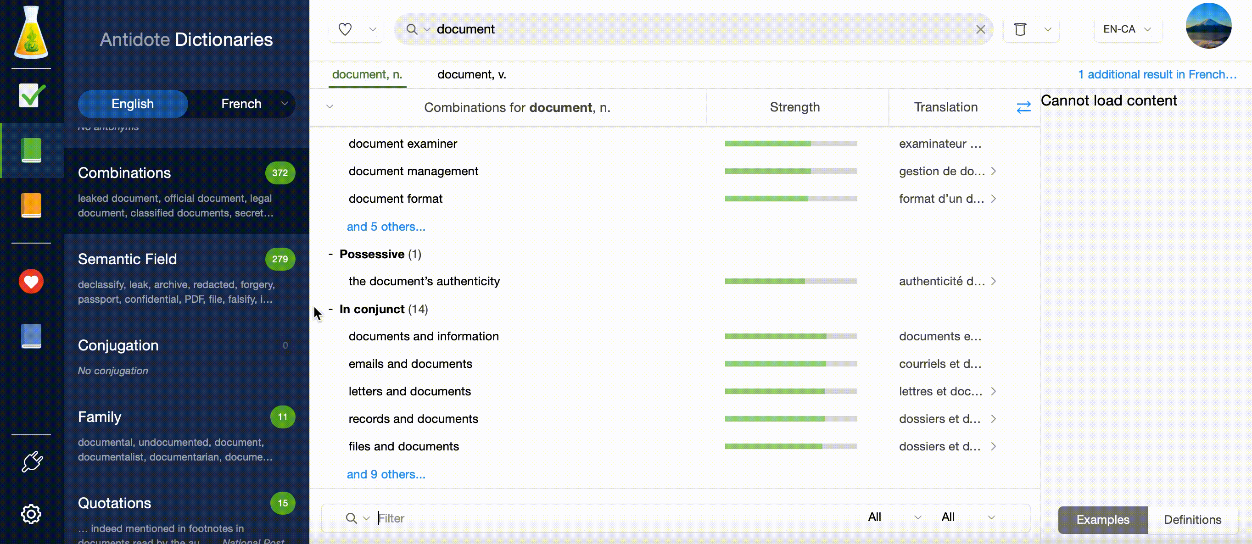The height and width of the screenshot is (544, 1252).
Task: Add document to favourites heart button
Action: tap(345, 30)
